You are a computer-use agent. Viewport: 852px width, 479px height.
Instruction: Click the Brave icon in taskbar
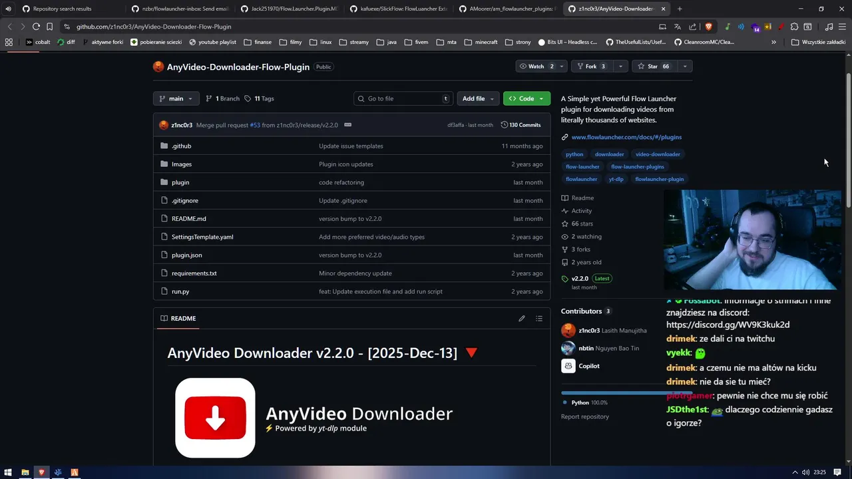(41, 472)
